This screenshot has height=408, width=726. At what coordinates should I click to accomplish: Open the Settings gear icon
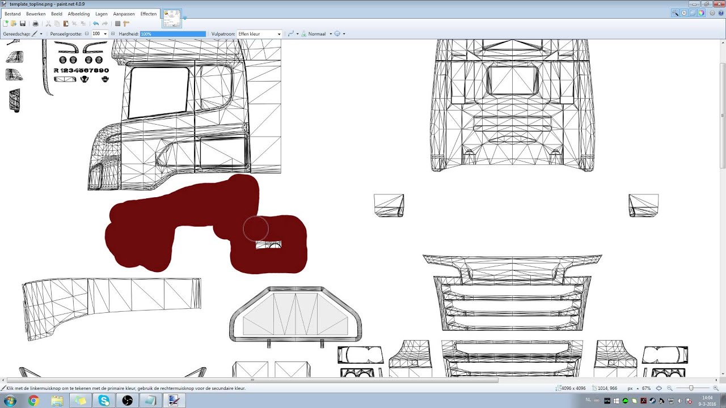[x=712, y=13]
